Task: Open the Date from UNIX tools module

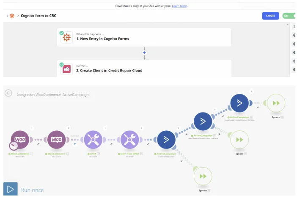Action: (129, 139)
